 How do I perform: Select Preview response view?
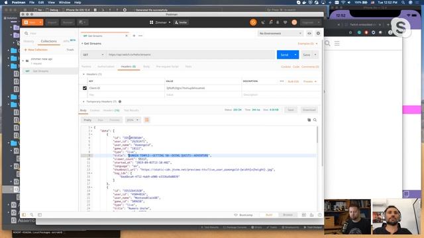(115, 120)
